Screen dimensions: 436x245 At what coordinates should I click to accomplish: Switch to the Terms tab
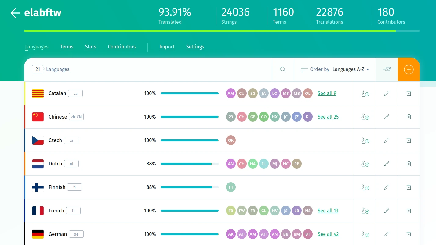[67, 47]
